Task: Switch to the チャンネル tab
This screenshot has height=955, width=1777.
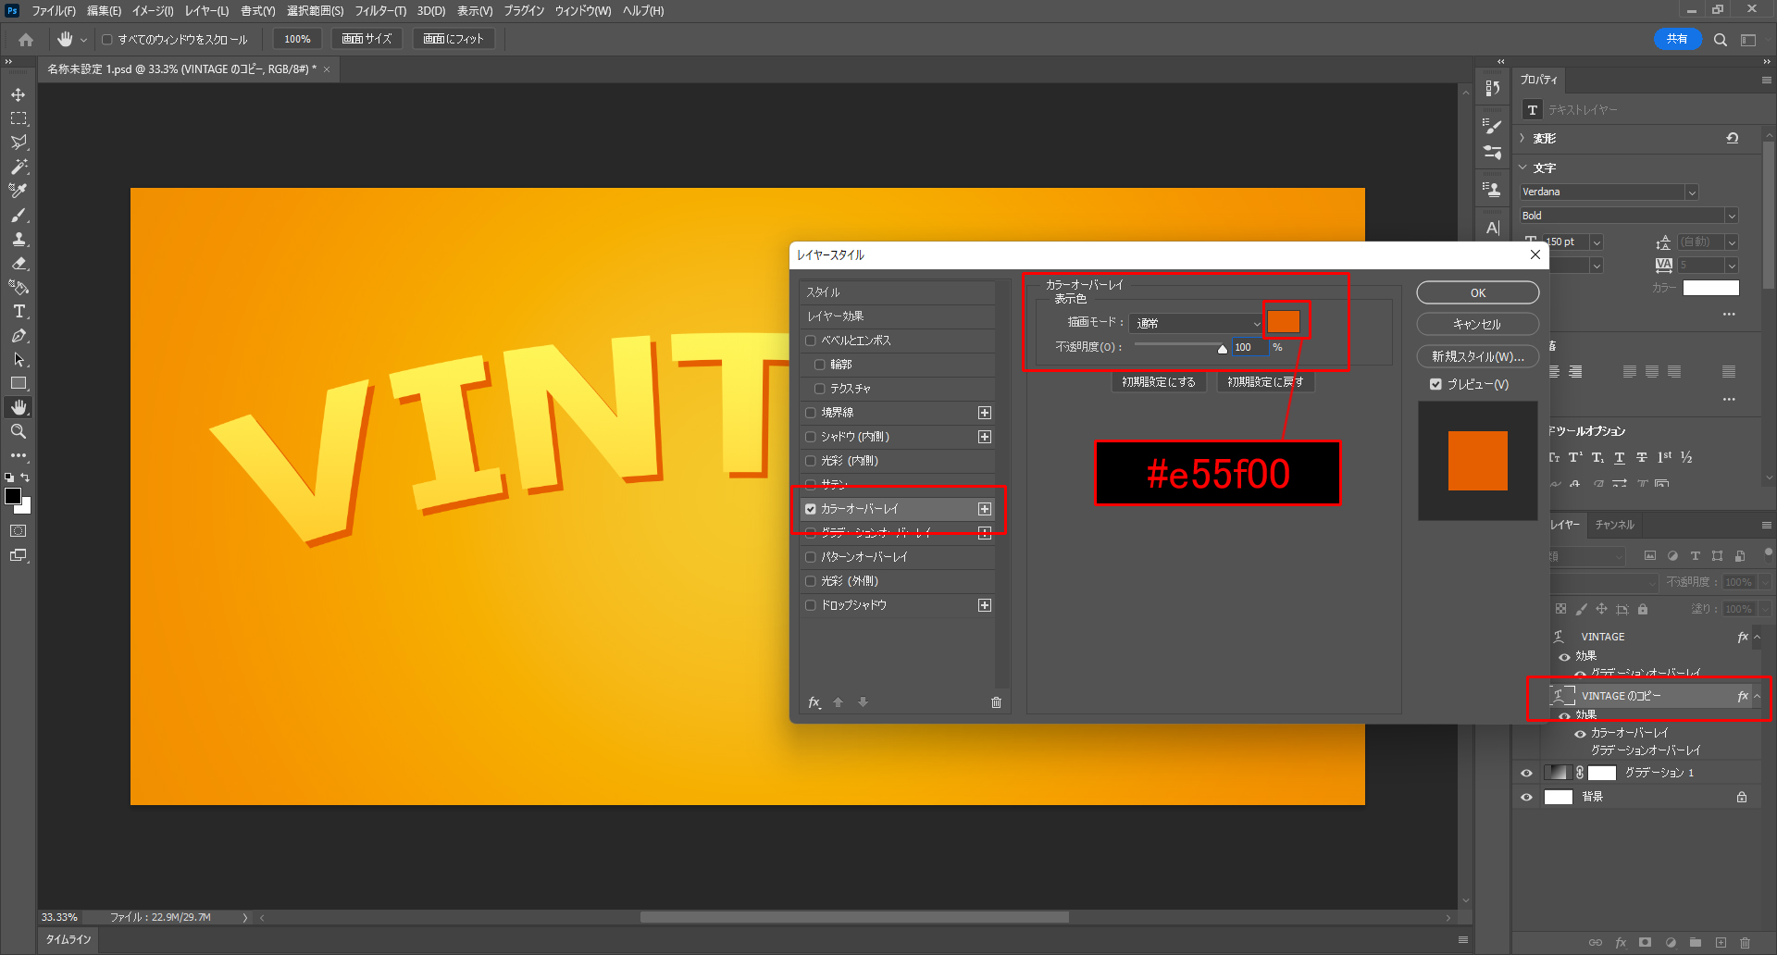Action: coord(1614,525)
